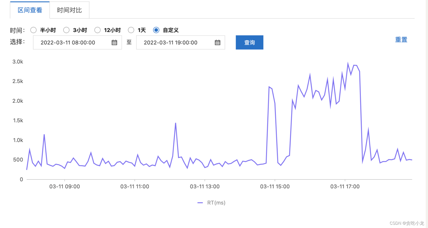Switch to the 区间查看 tab
This screenshot has width=428, height=228.
tap(30, 10)
